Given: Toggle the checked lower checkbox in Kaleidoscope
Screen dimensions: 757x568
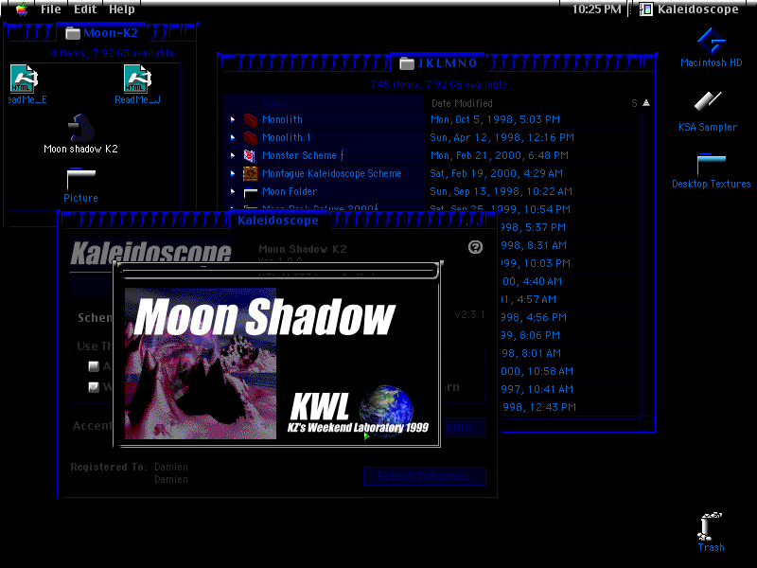Looking at the screenshot, I should pos(94,387).
